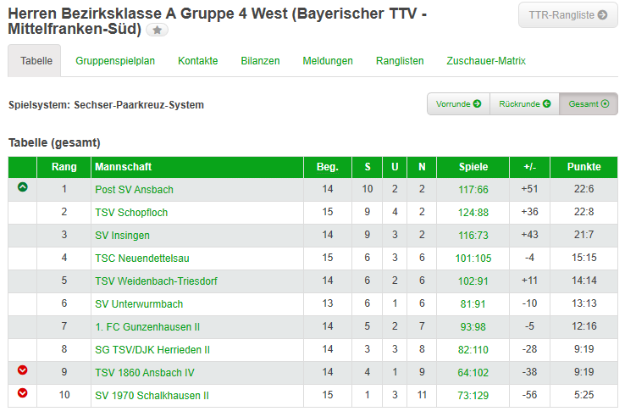Click the TSC Neuendettelsau team link

[x=143, y=259]
